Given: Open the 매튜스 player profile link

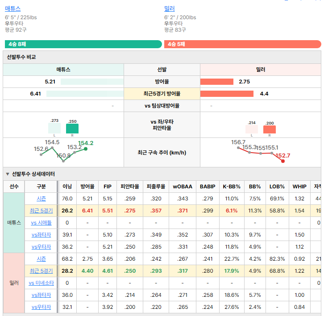Looking at the screenshot, I should pos(12,8).
